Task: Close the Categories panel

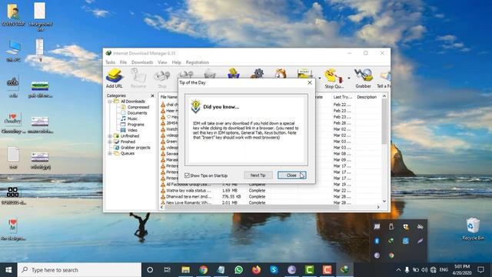Action: (x=152, y=95)
